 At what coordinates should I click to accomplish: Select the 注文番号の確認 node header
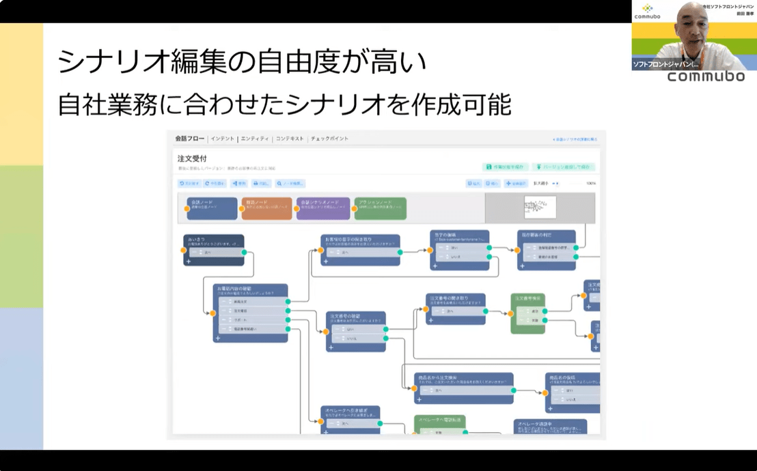pyautogui.click(x=356, y=318)
